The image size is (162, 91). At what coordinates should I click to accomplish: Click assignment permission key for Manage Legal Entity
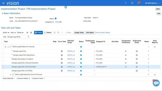[126, 51]
